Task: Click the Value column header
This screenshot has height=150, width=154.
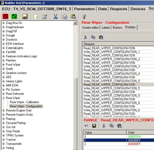Action: coord(105,133)
